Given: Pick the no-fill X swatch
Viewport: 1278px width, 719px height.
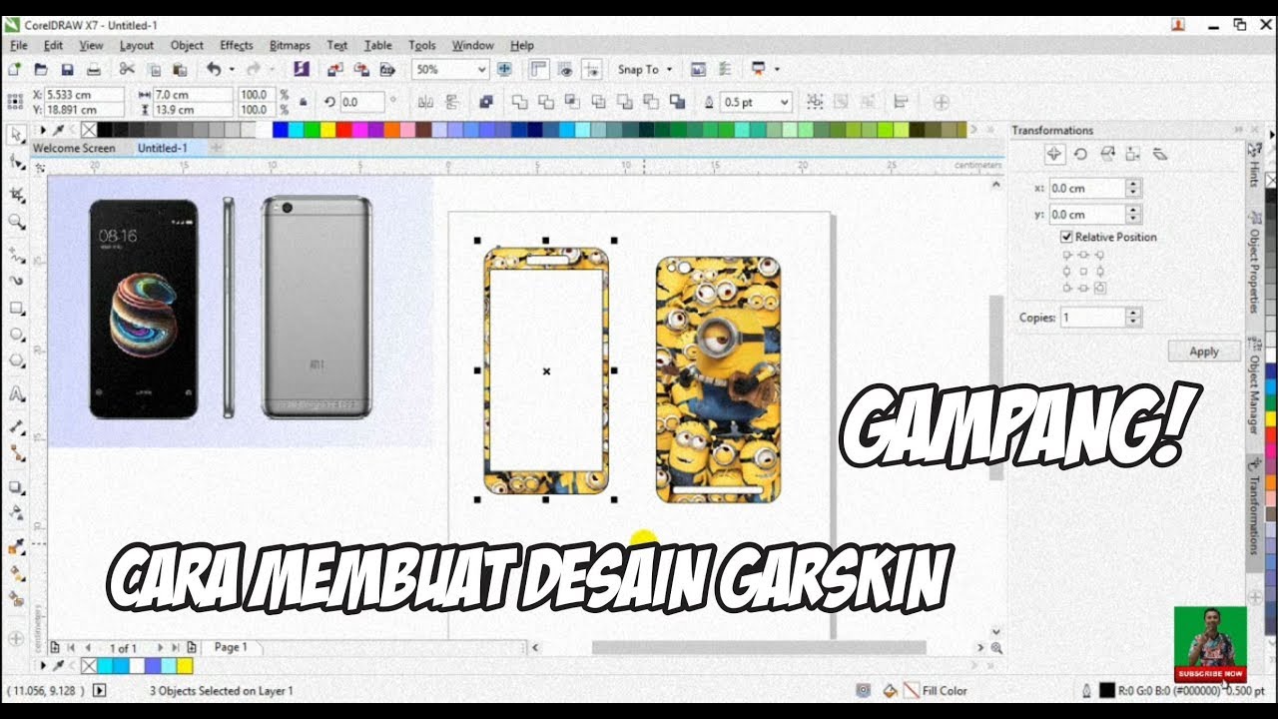Looking at the screenshot, I should pos(89,130).
